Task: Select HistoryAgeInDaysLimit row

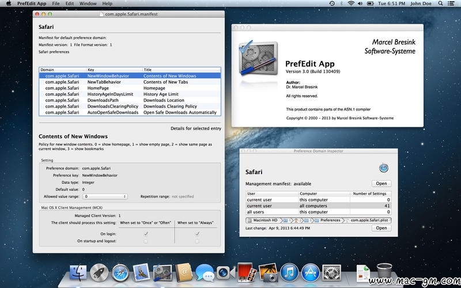Action: 130,94
